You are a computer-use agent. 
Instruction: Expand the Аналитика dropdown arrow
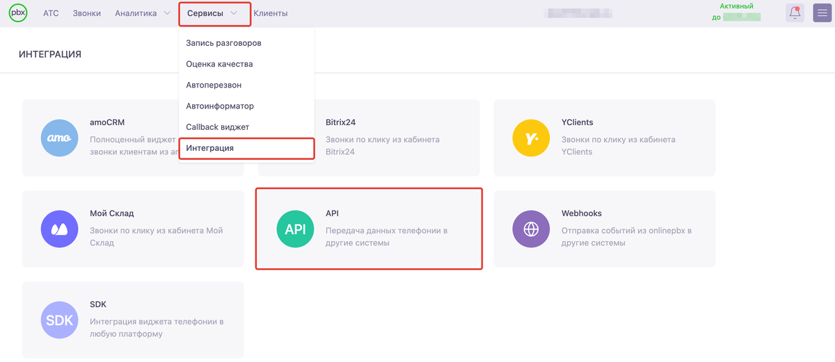pos(166,13)
